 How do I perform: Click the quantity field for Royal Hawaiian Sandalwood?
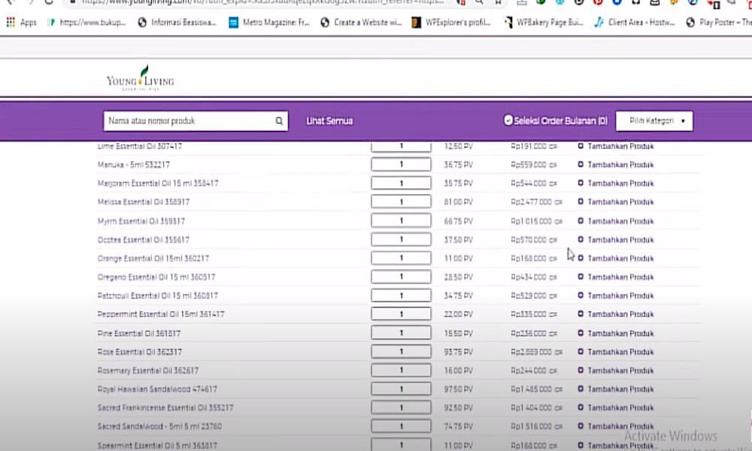pyautogui.click(x=401, y=389)
